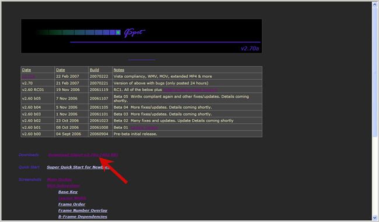Click build number 20061105
Screen dimensions: 379x222
99,107
